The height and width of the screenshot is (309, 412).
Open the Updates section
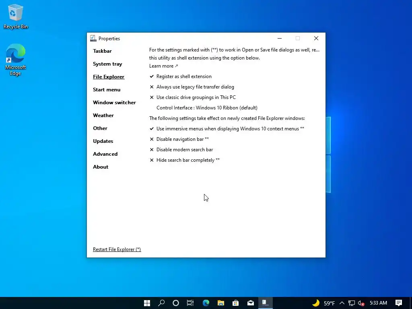(x=103, y=141)
